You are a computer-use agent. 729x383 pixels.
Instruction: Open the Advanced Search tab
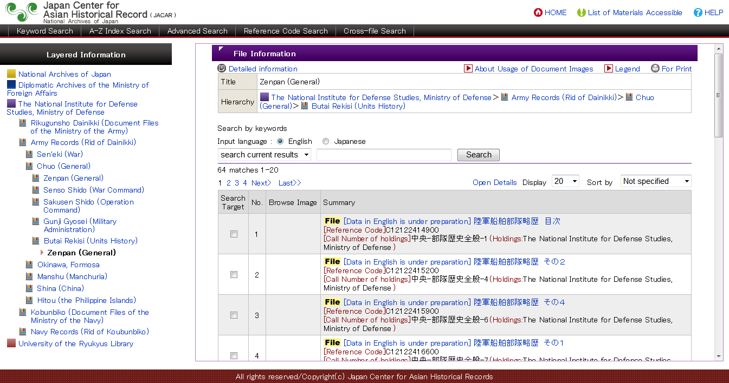[197, 31]
